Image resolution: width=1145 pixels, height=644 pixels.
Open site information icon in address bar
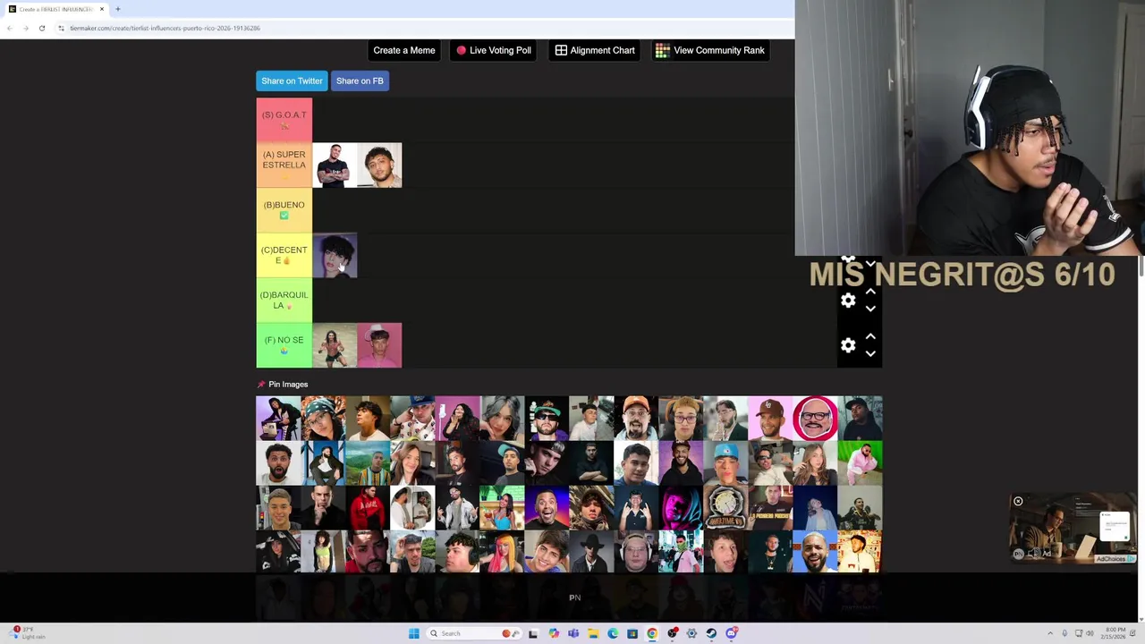[61, 28]
